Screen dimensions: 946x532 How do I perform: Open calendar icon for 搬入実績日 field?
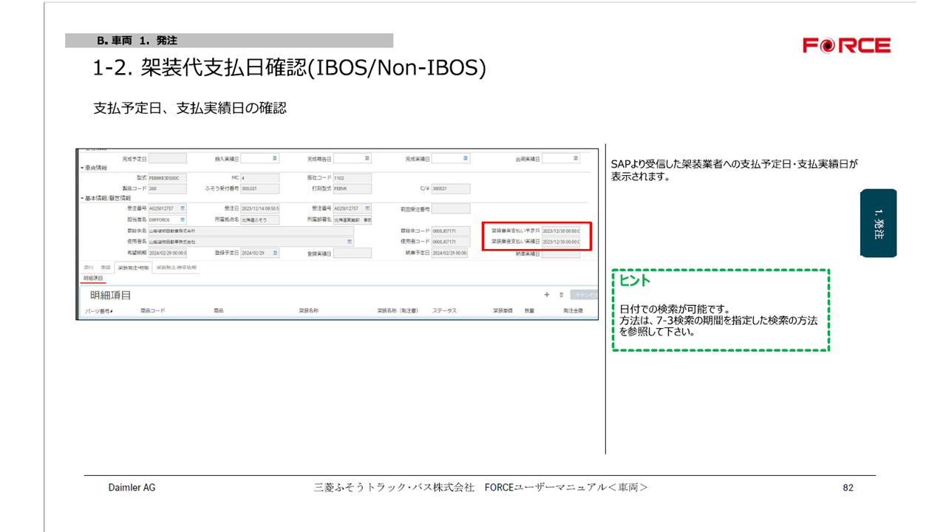(x=275, y=158)
